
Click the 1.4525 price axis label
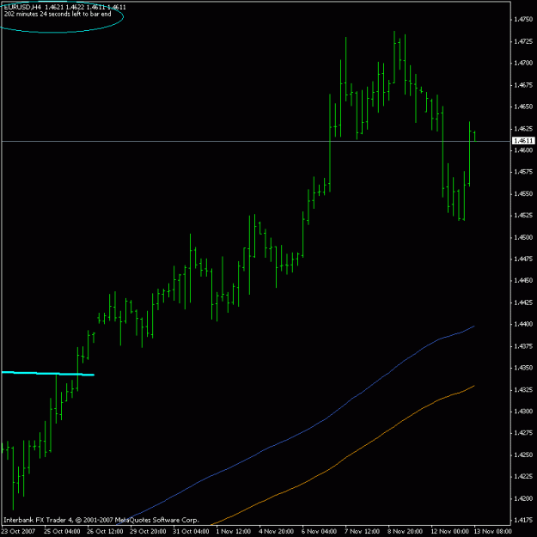tap(523, 216)
